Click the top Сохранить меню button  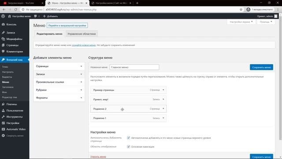[261, 67]
